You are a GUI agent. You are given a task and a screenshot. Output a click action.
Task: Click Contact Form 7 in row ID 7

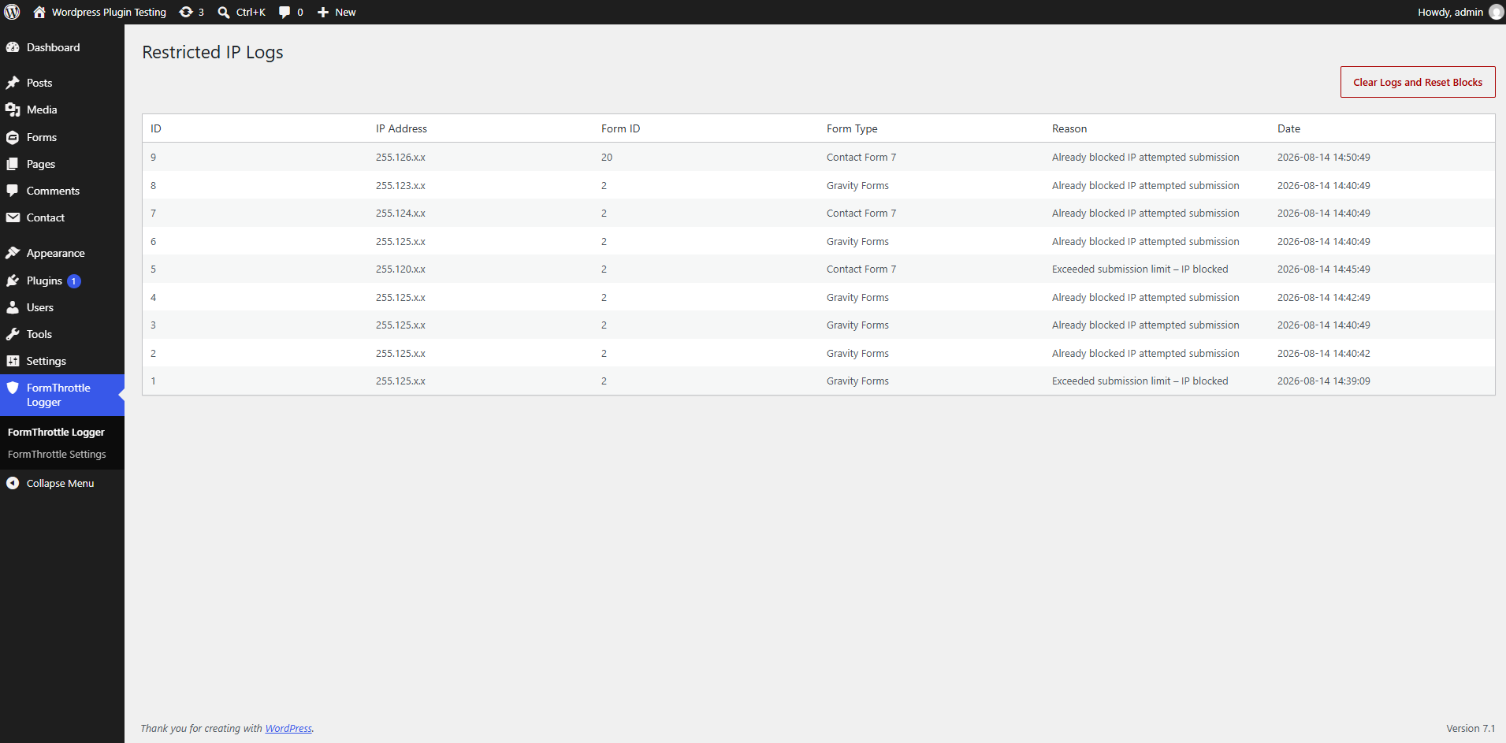[x=861, y=213]
